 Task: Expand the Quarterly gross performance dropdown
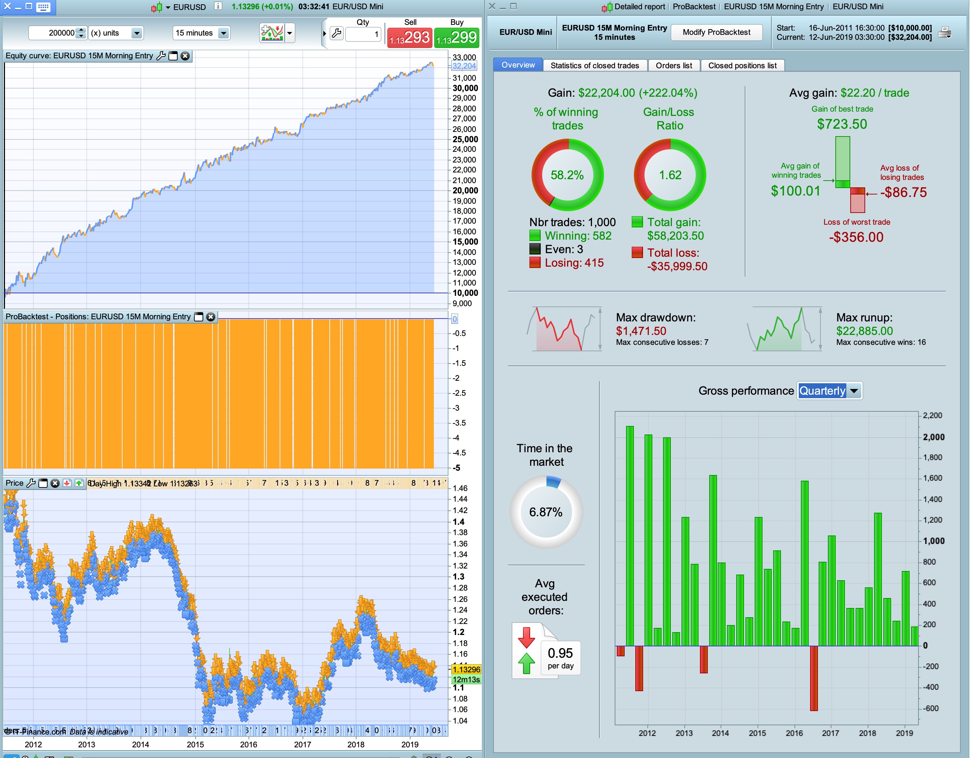[853, 391]
